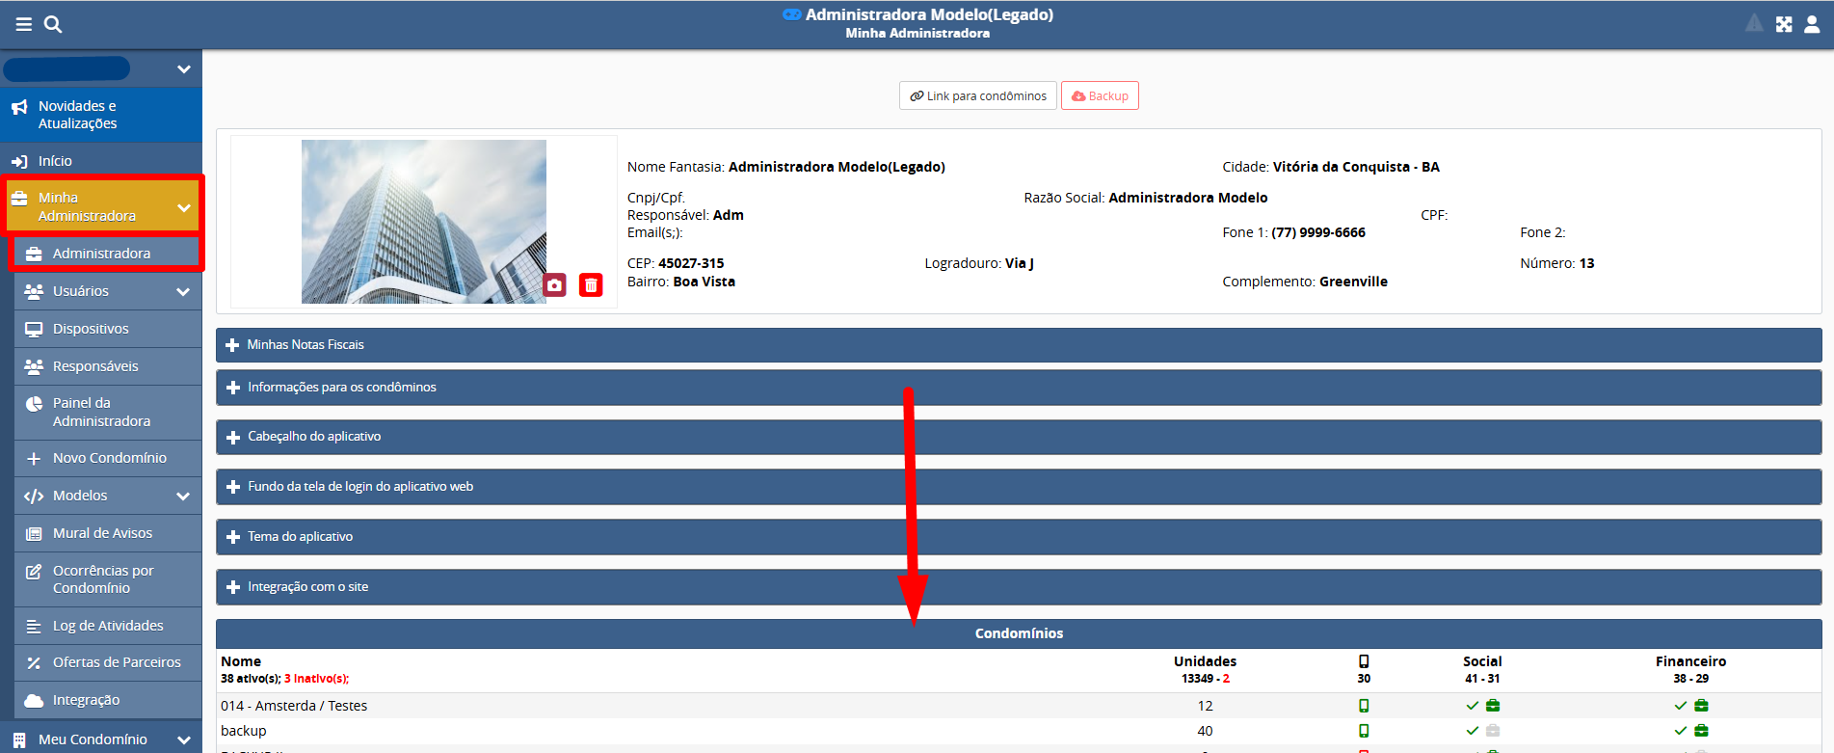Go to Log de Atividades
The image size is (1834, 753).
pos(108,626)
